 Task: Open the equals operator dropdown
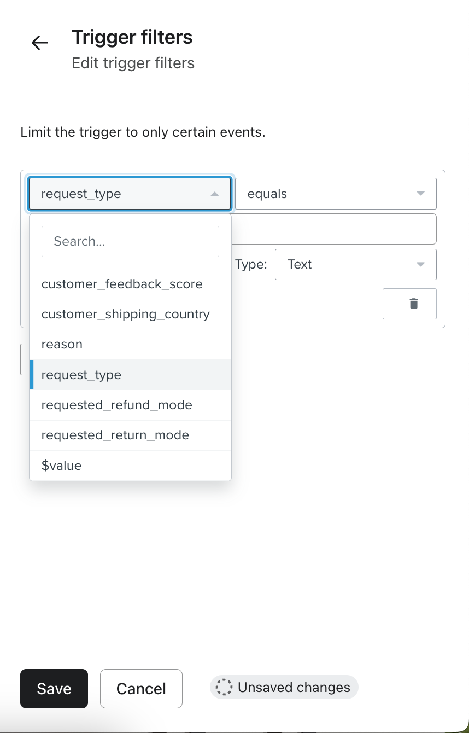336,194
